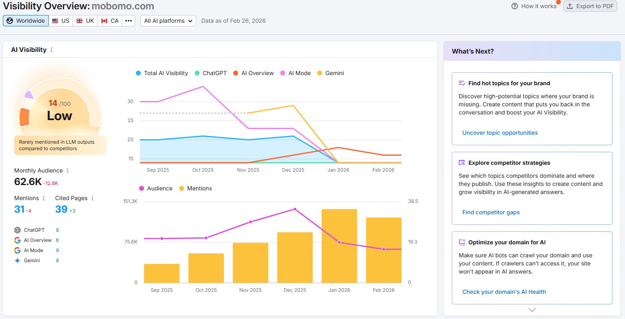Click the ChatGPT logo icon in platform list
Screen dimensions: 625x319
click(x=17, y=230)
